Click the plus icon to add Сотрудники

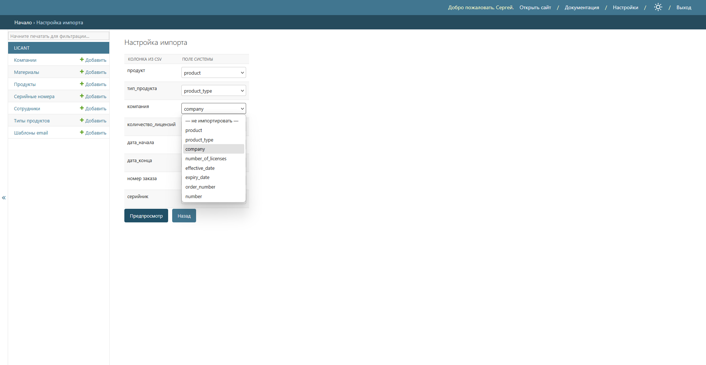[82, 108]
